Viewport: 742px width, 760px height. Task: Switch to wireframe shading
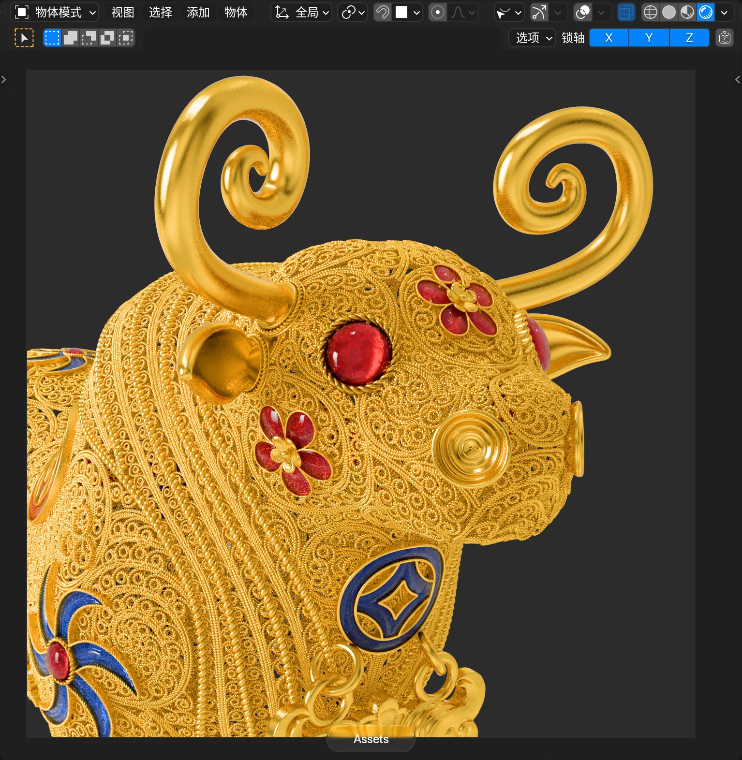tap(651, 12)
